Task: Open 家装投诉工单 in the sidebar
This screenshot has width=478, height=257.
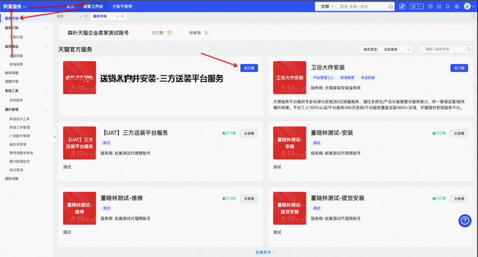Action: pyautogui.click(x=19, y=119)
